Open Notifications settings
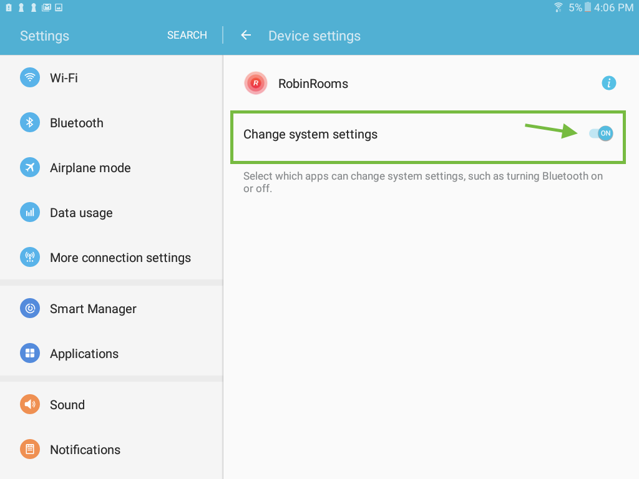Image resolution: width=639 pixels, height=479 pixels. [111, 449]
